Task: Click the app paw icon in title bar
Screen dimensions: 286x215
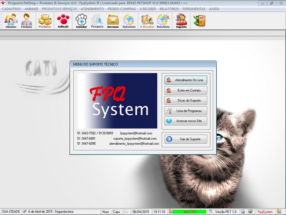Action: [3, 3]
